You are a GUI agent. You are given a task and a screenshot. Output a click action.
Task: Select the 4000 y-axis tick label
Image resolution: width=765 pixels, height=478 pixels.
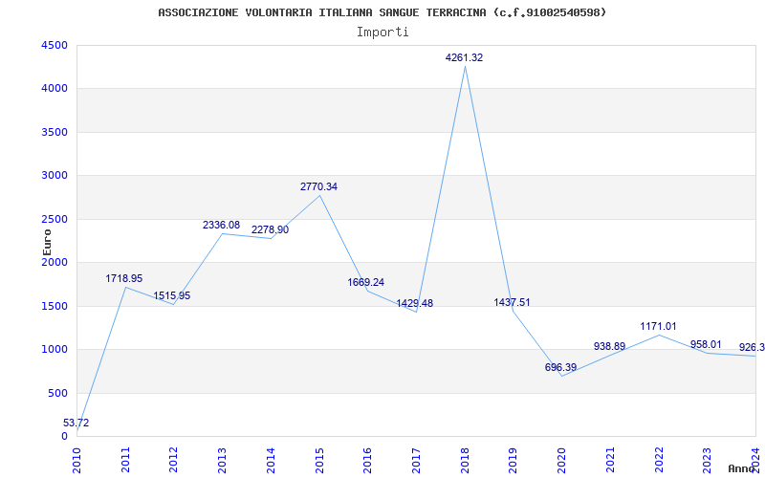point(55,89)
